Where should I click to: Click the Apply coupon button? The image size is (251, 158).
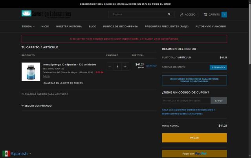[219, 101]
